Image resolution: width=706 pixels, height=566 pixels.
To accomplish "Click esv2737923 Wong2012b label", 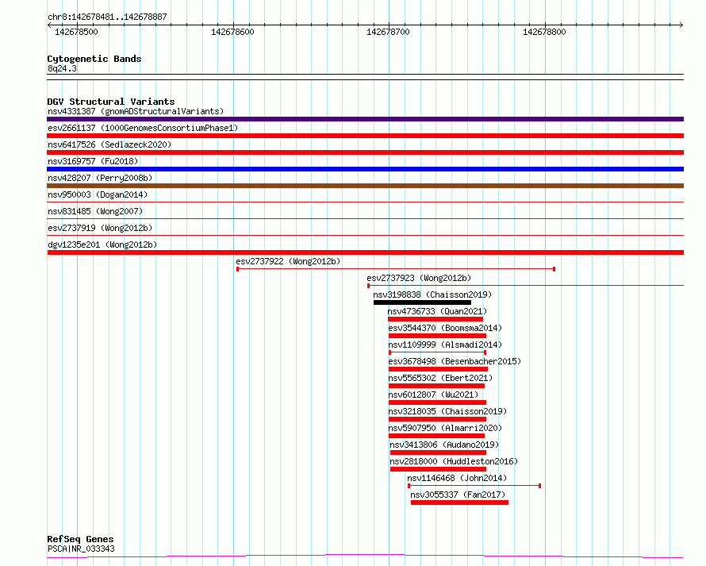I will tap(419, 278).
